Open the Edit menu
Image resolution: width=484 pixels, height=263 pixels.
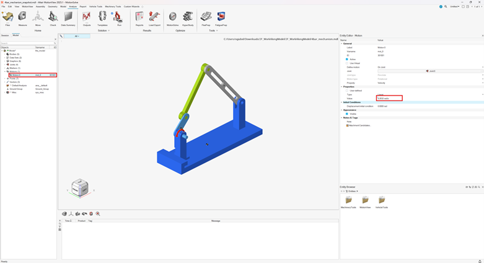point(10,6)
